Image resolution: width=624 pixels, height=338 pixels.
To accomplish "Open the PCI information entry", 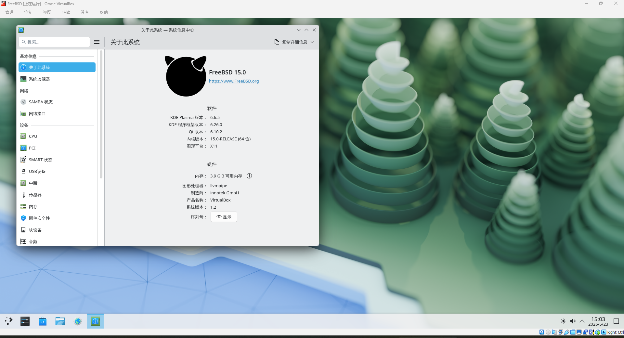I will [57, 148].
